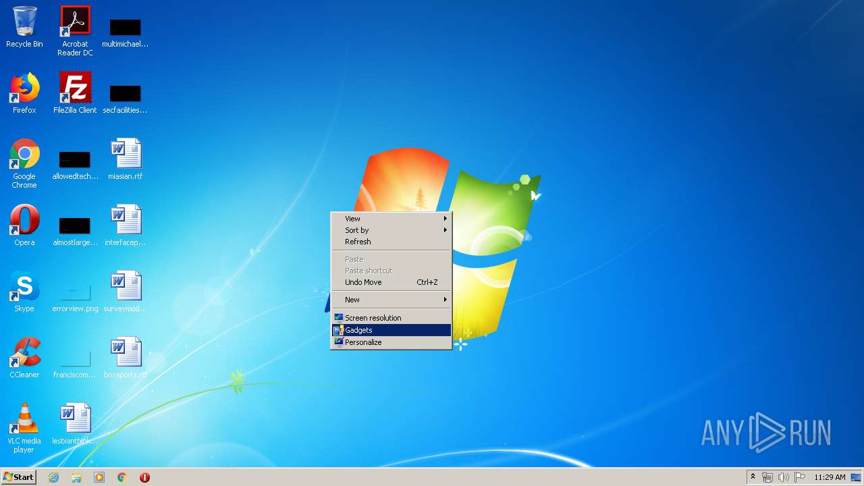864x486 pixels.
Task: Open the volume speaker tray icon
Action: coord(784,477)
